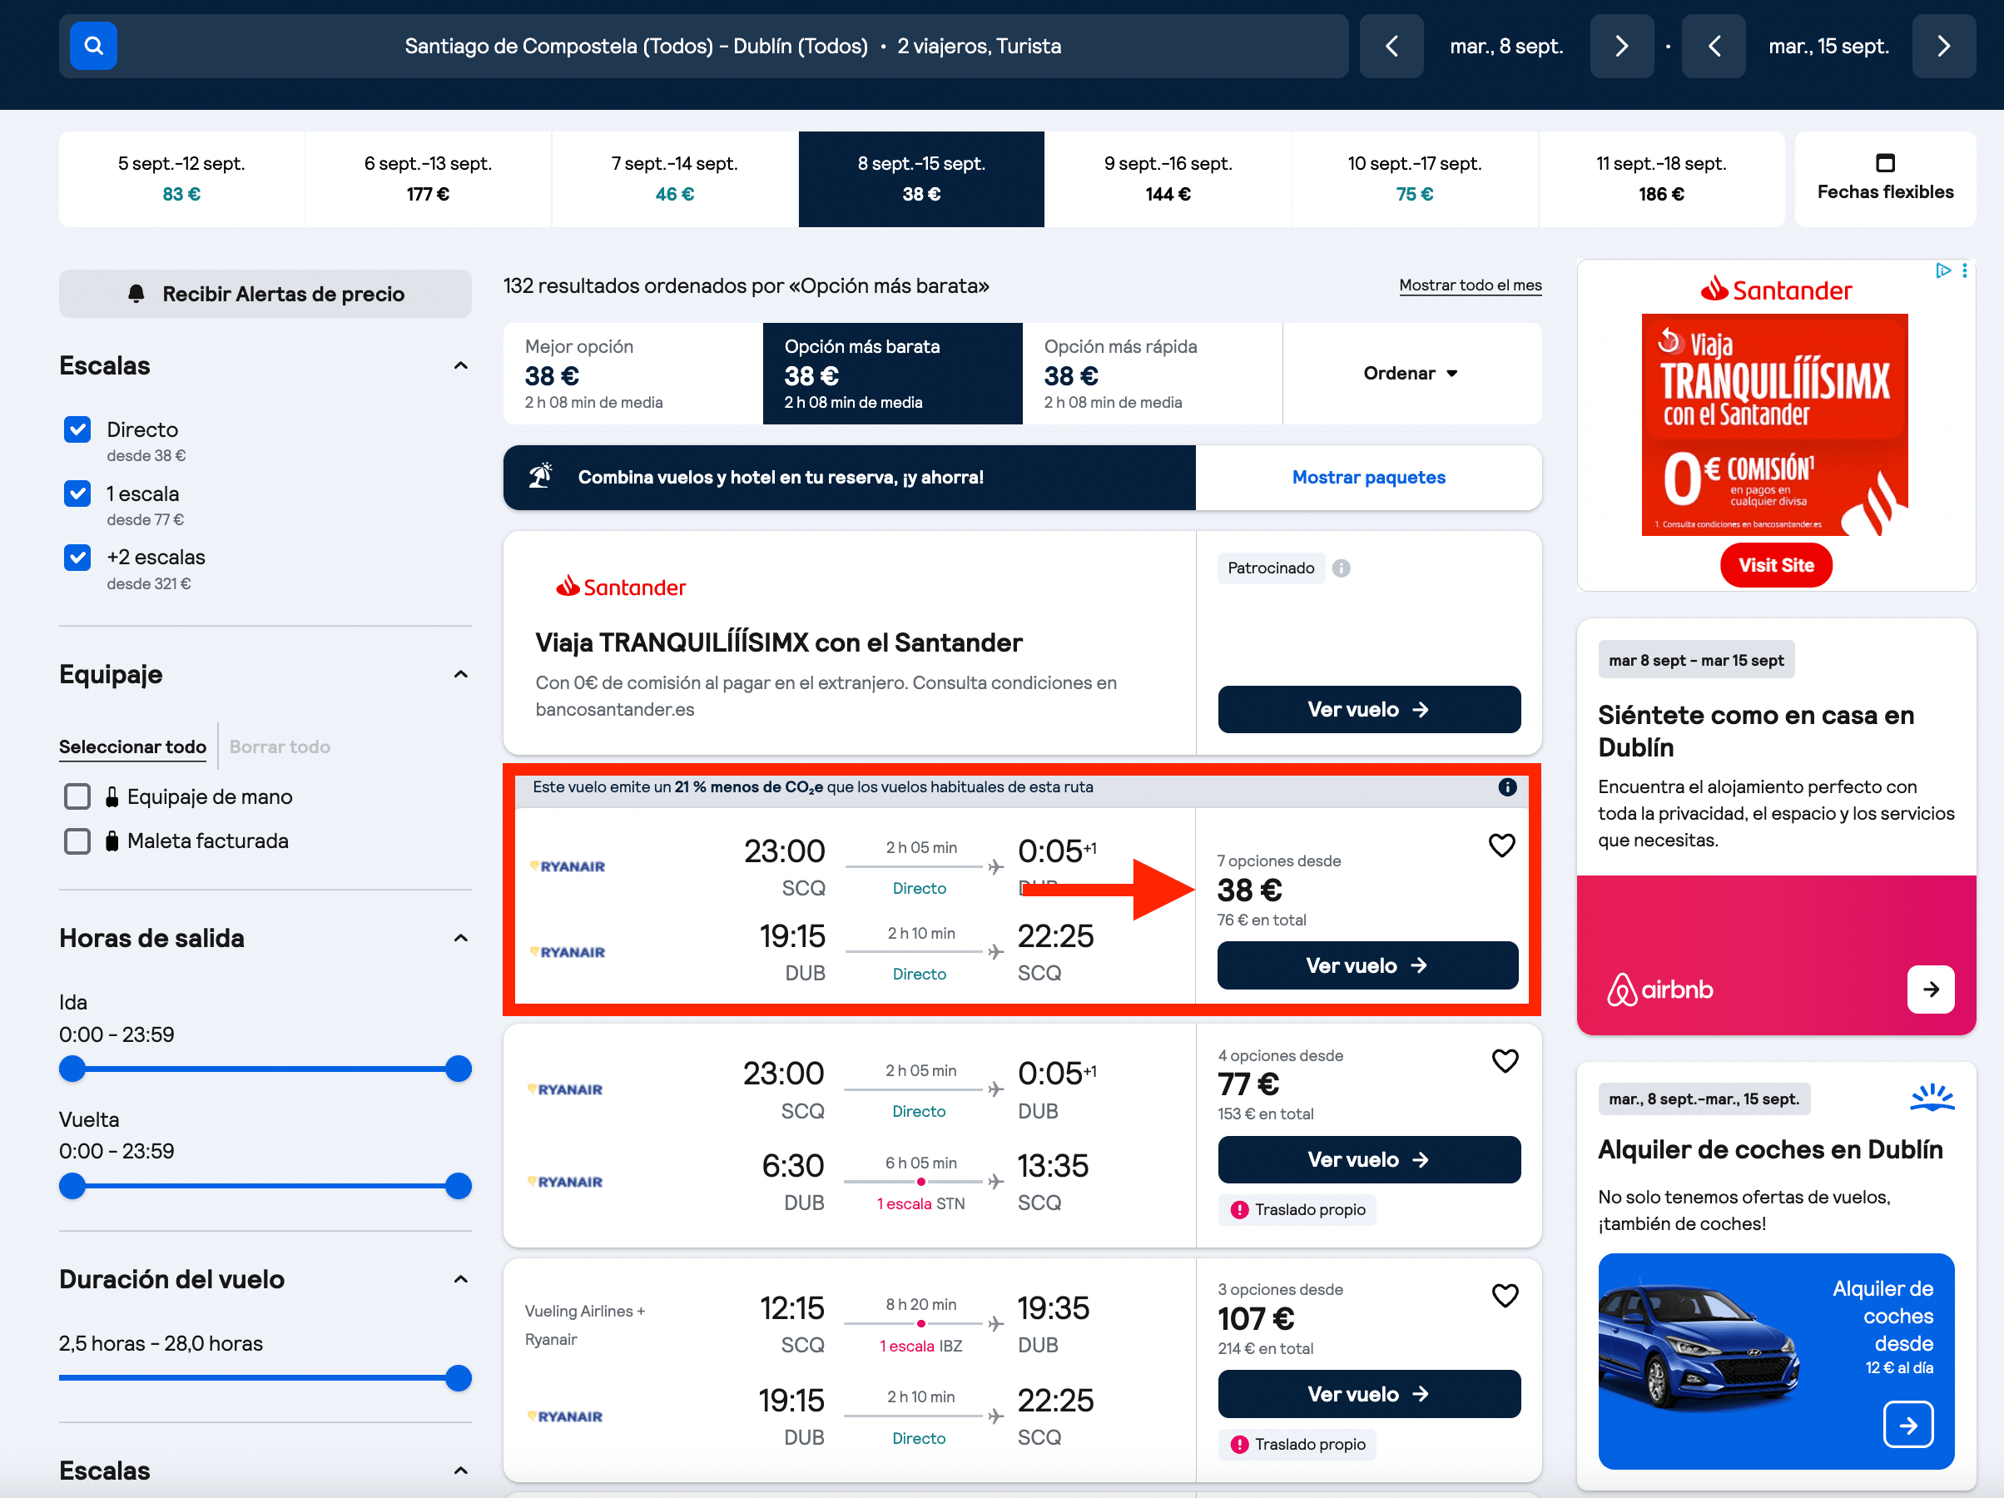The image size is (2004, 1498).
Task: Collapse the bottom Escalas section
Action: coord(460,1471)
